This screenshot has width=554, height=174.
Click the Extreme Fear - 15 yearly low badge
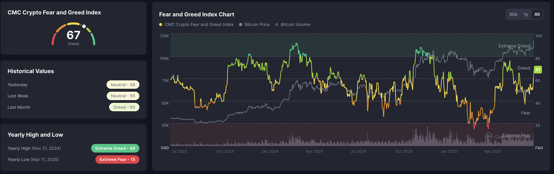click(117, 160)
